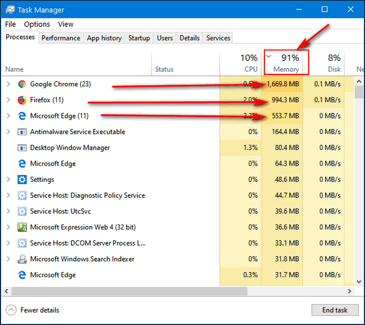
Task: Click the vertical scrollbar down arrow
Action: [x=359, y=282]
